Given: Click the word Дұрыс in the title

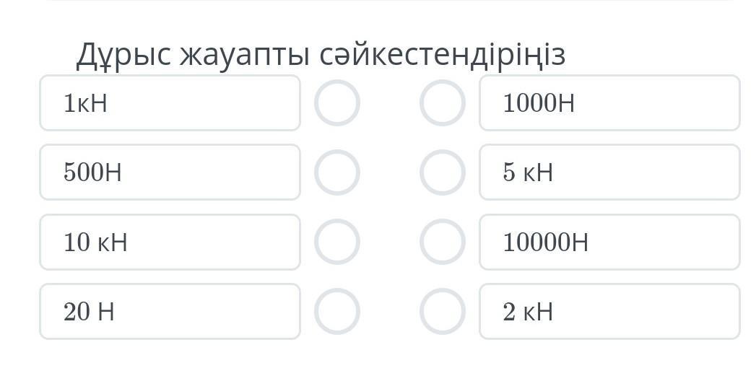Looking at the screenshot, I should (123, 54).
